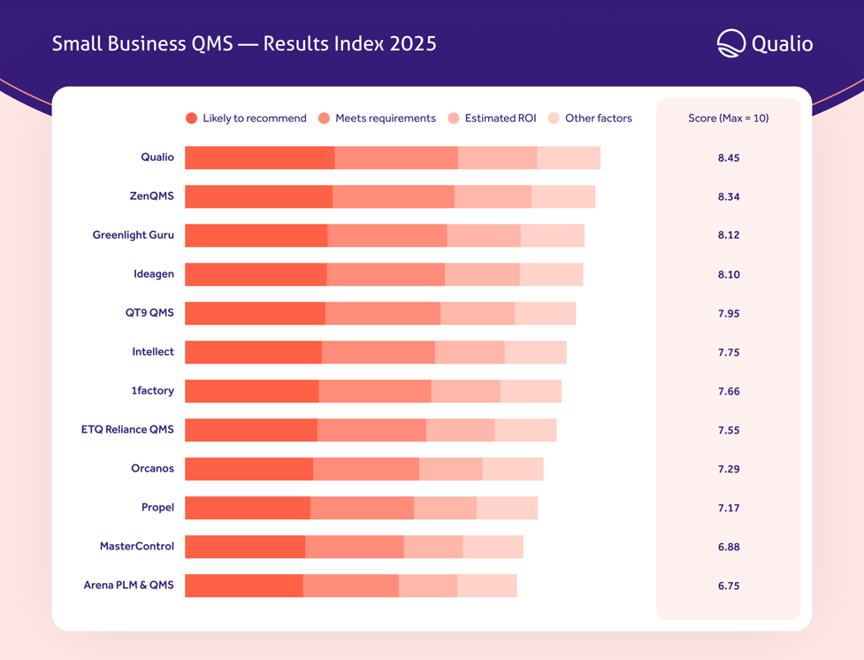Click the 'Score (Max = 10)' column header

[x=729, y=118]
